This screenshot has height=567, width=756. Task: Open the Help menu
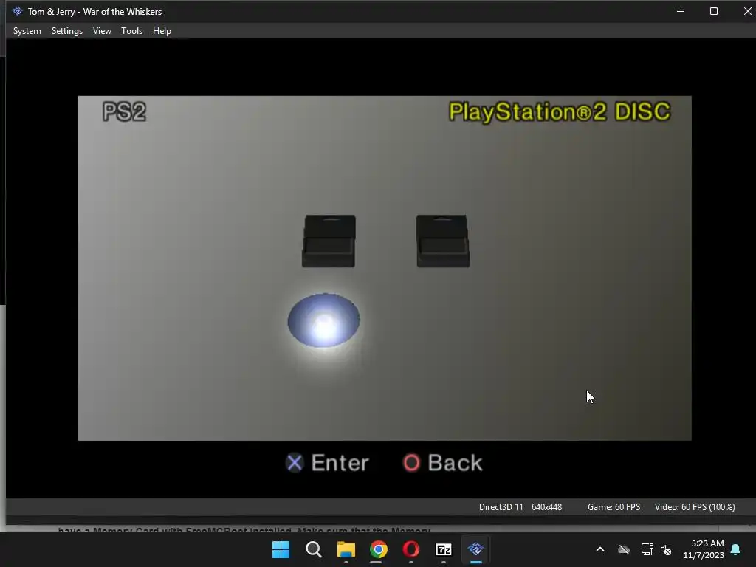[162, 31]
